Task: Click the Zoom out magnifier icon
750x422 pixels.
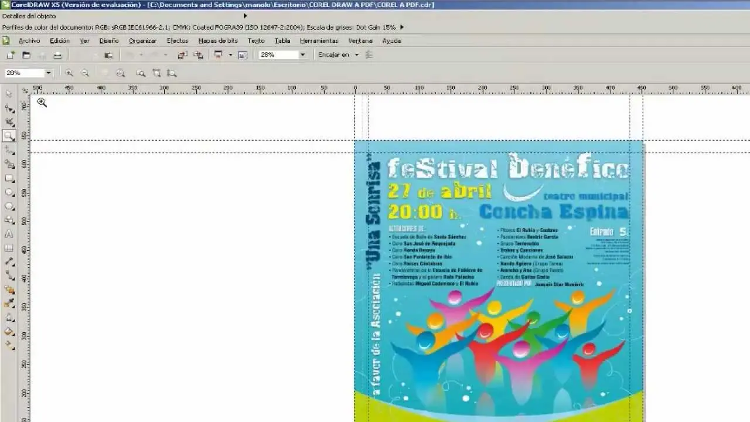Action: [85, 73]
